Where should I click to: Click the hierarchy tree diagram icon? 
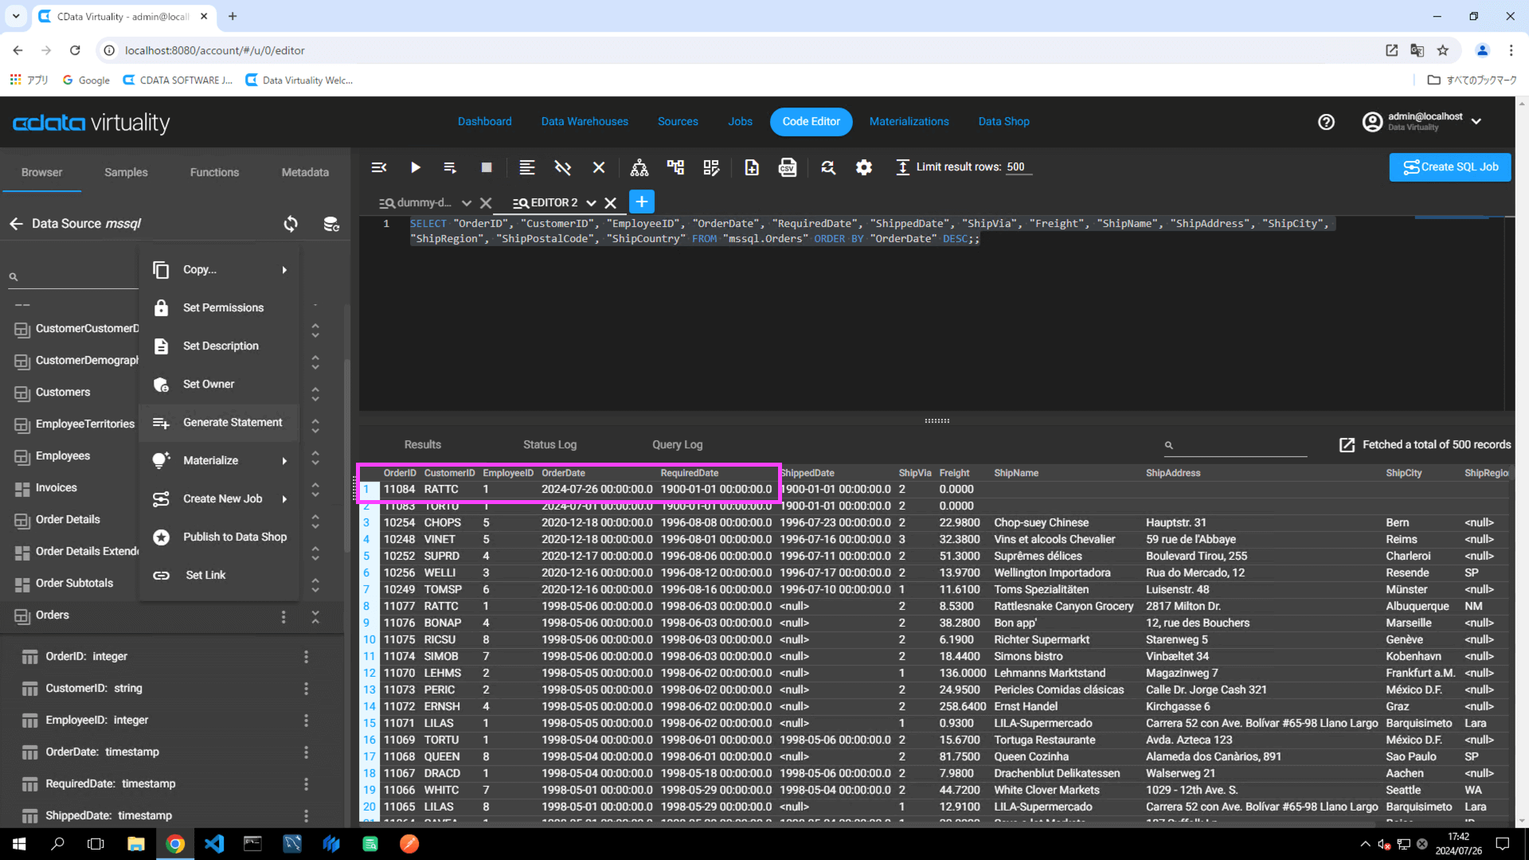pyautogui.click(x=639, y=167)
